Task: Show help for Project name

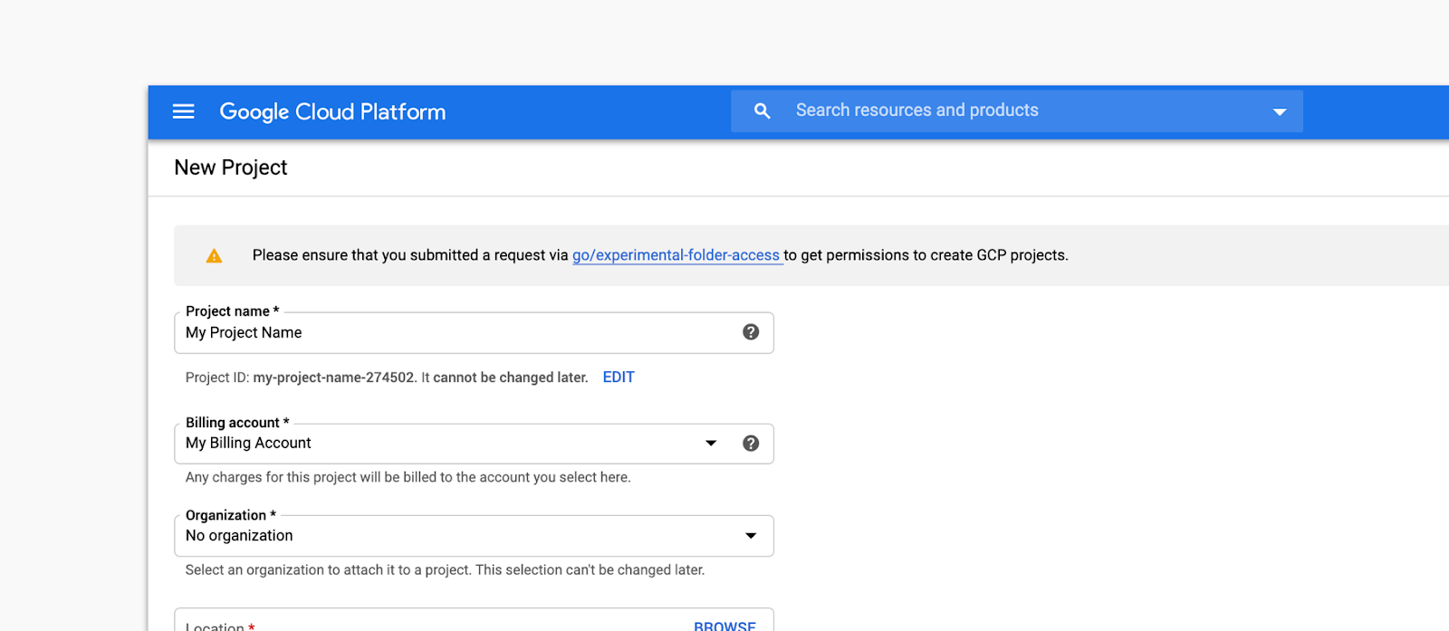Action: pos(751,332)
